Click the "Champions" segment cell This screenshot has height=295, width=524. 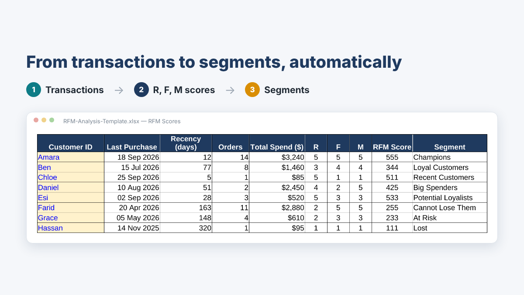point(450,157)
